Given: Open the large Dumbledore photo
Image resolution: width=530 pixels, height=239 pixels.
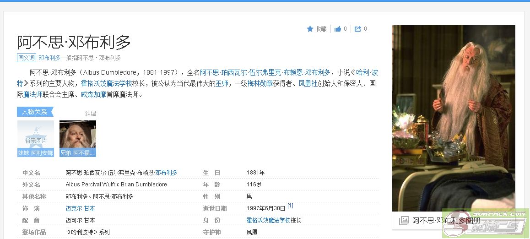Looking at the screenshot, I should [x=453, y=118].
